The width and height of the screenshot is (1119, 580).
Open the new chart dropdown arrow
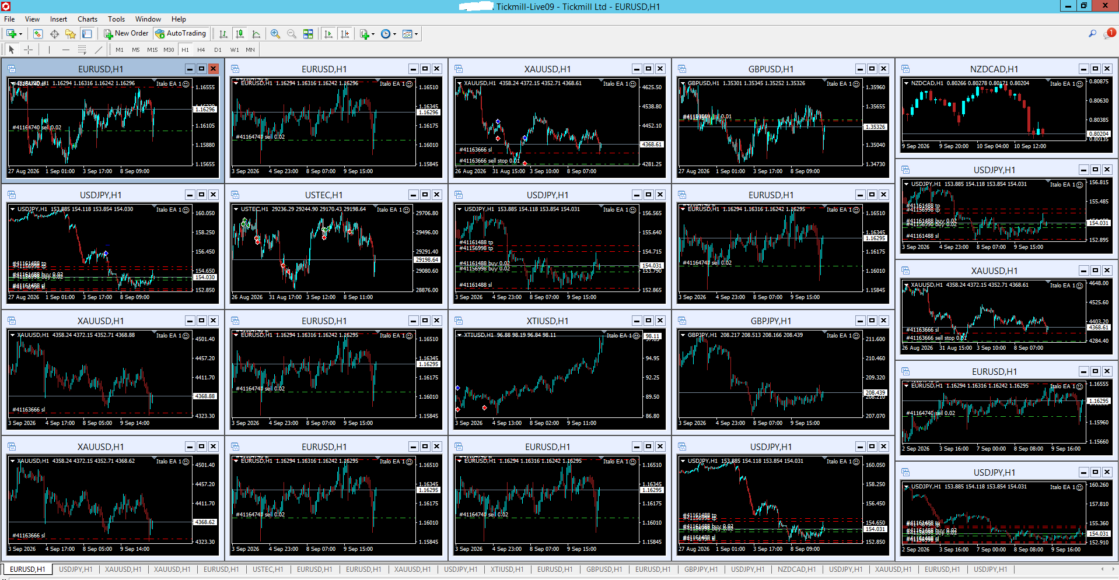(x=20, y=34)
